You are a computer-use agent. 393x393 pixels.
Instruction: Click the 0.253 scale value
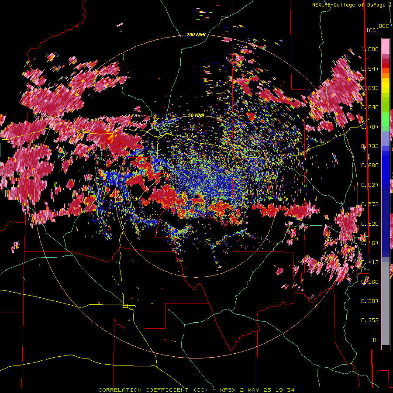coord(370,321)
